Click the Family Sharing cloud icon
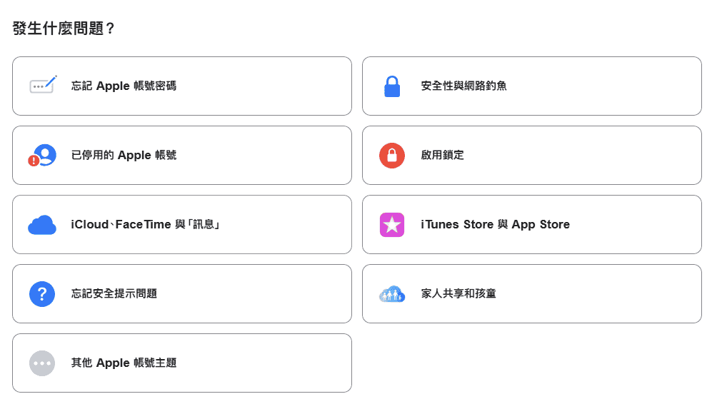 click(392, 293)
